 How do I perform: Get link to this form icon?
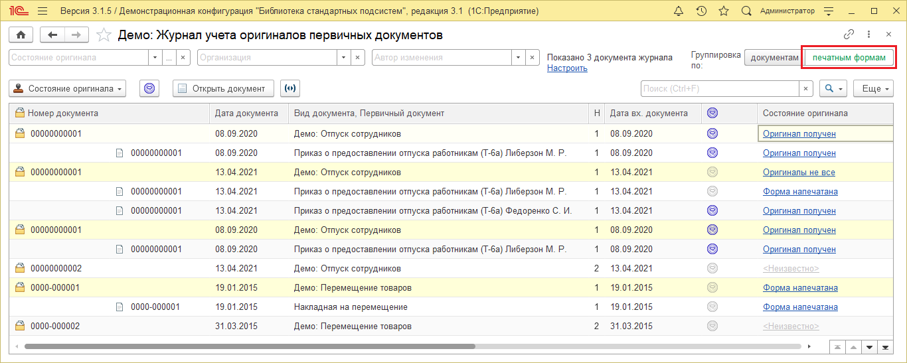[849, 35]
